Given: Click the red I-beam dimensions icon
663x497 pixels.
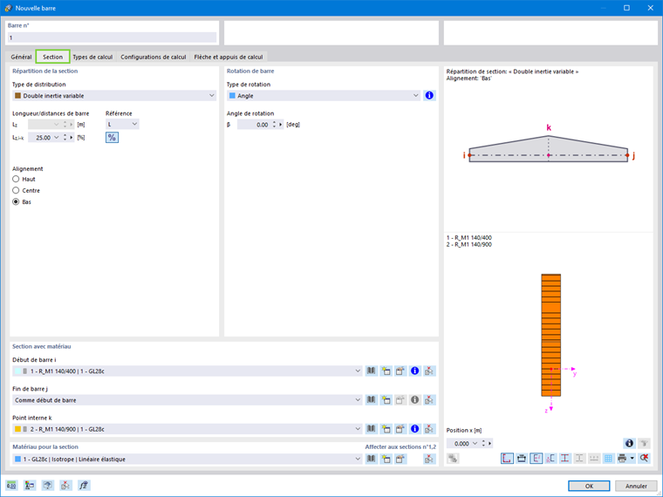Looking at the screenshot, I should pos(564,458).
